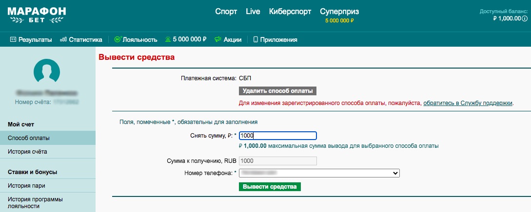The height and width of the screenshot is (212, 531).
Task: Open История пари in sidebar
Action: coord(48,186)
